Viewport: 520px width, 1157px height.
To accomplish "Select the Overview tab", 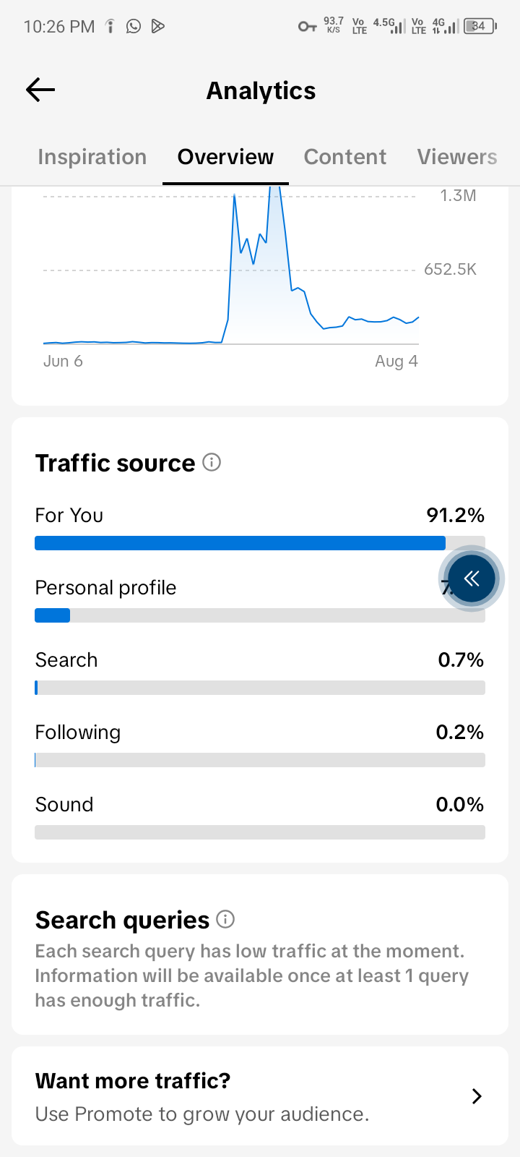I will point(225,157).
